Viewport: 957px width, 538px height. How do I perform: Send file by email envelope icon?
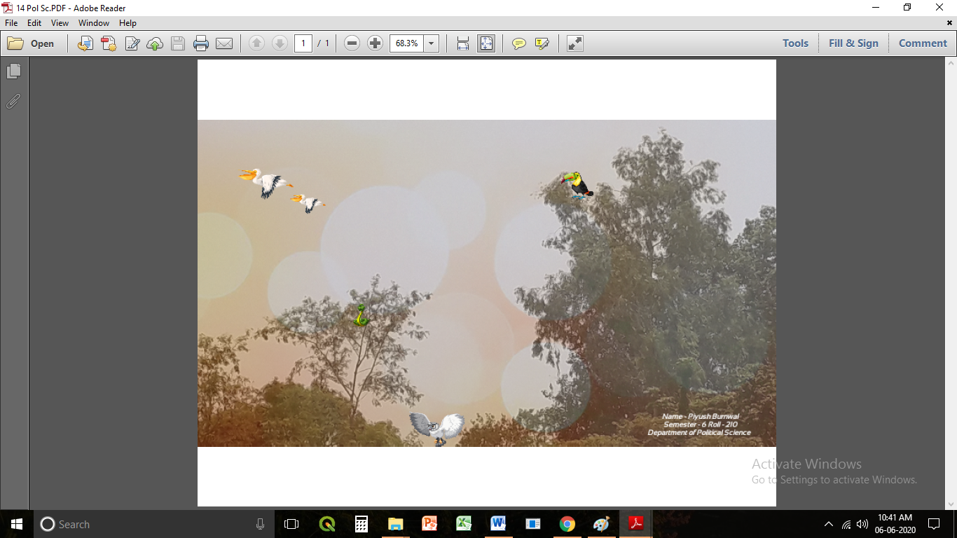coord(224,43)
